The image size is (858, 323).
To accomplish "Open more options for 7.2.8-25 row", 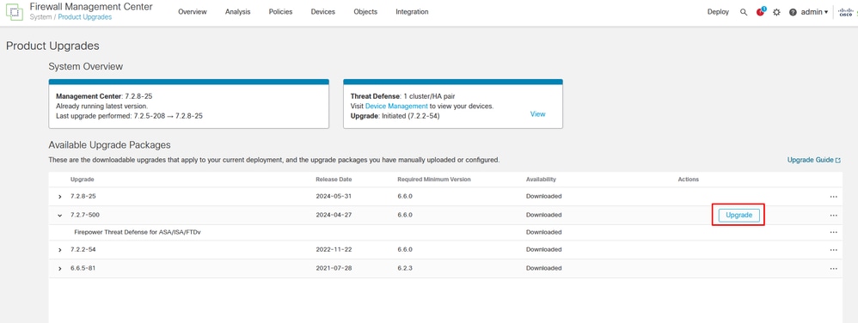I will coord(833,196).
